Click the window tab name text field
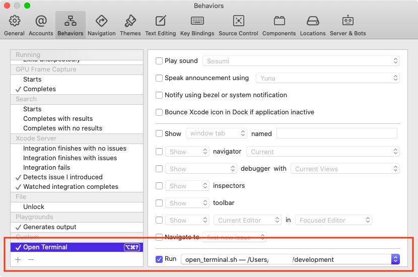This screenshot has height=277, width=418. click(337, 133)
